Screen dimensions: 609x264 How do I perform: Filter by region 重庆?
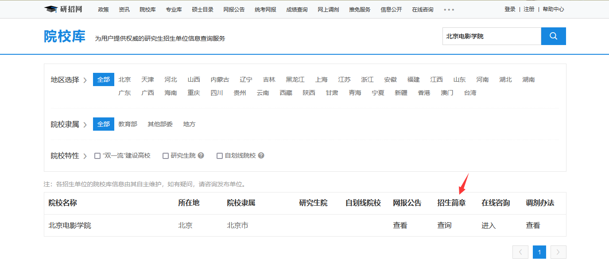coord(194,93)
